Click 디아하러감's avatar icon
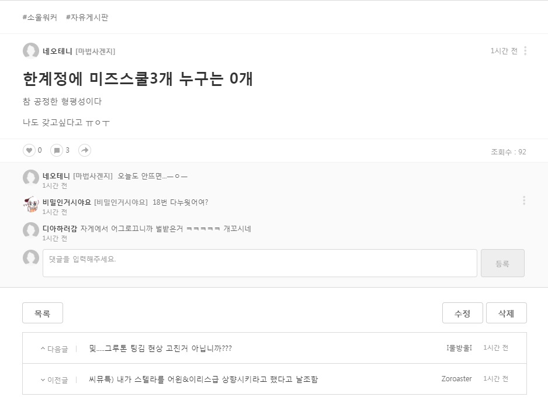This screenshot has height=414, width=548. point(31,230)
